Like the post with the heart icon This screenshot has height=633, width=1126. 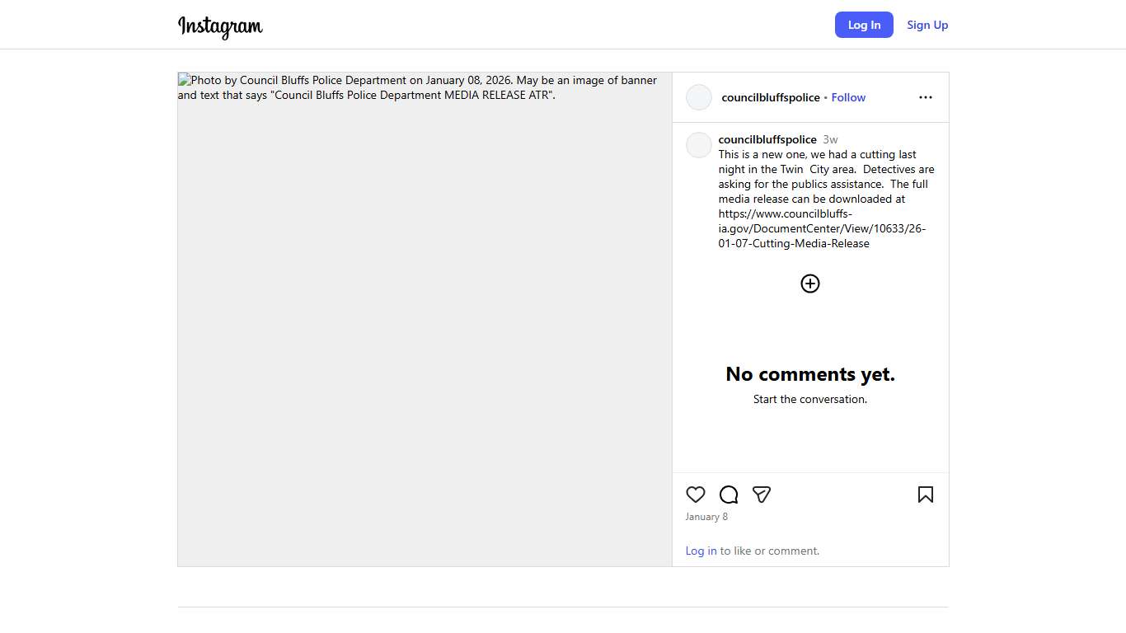[x=696, y=495]
